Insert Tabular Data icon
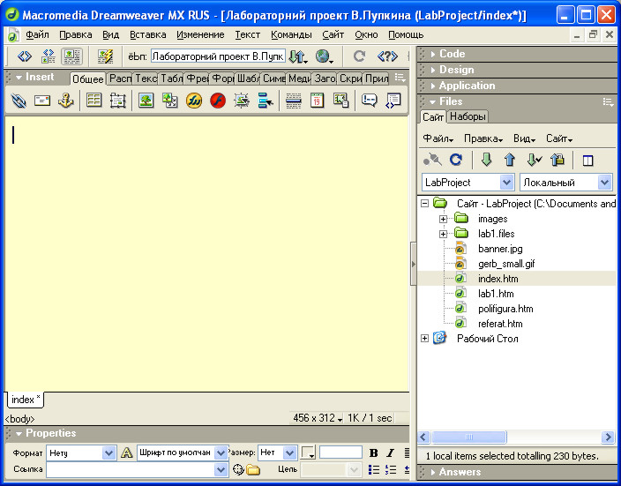The height and width of the screenshot is (486, 621). pos(340,101)
